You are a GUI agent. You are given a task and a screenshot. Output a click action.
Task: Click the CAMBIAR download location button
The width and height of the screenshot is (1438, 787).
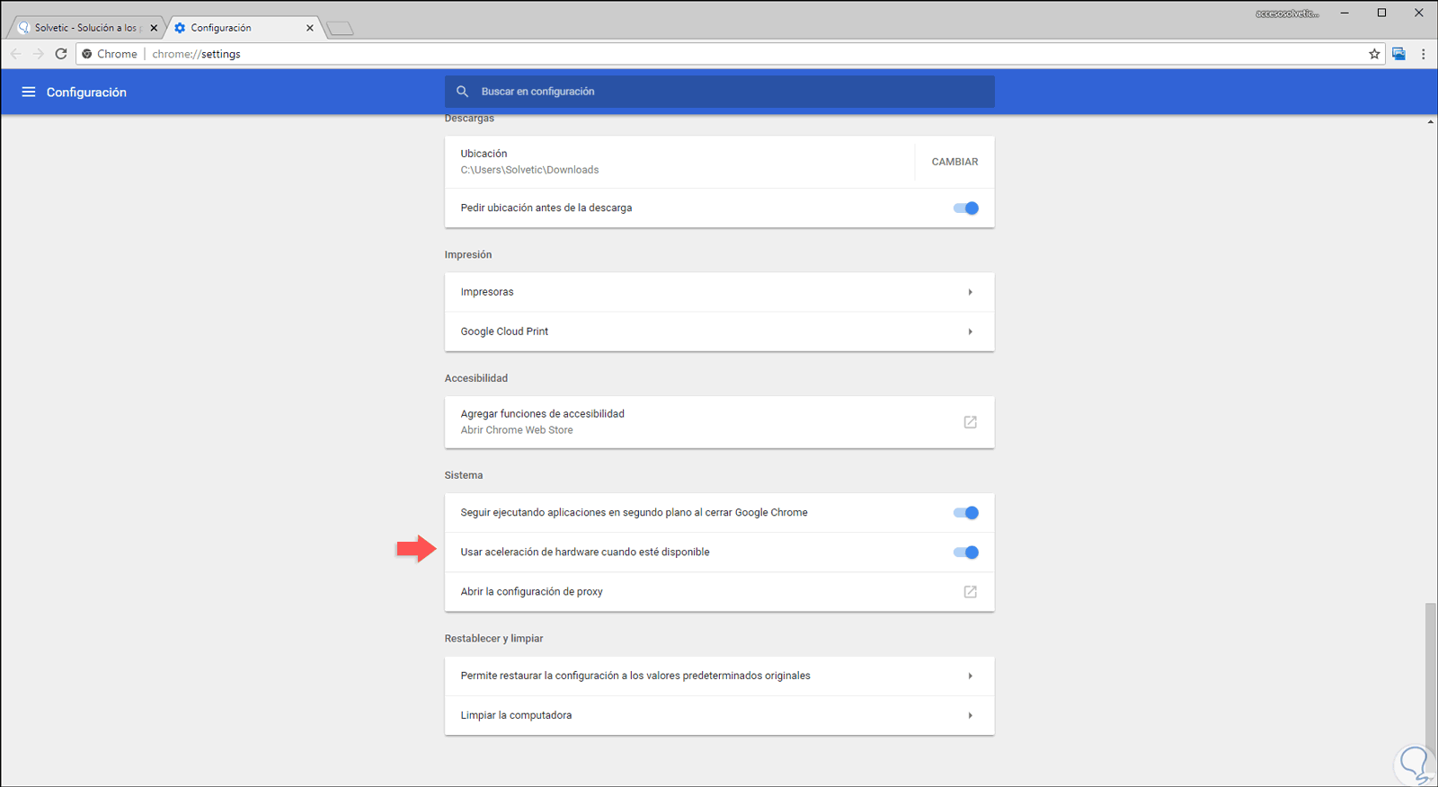[x=954, y=162]
